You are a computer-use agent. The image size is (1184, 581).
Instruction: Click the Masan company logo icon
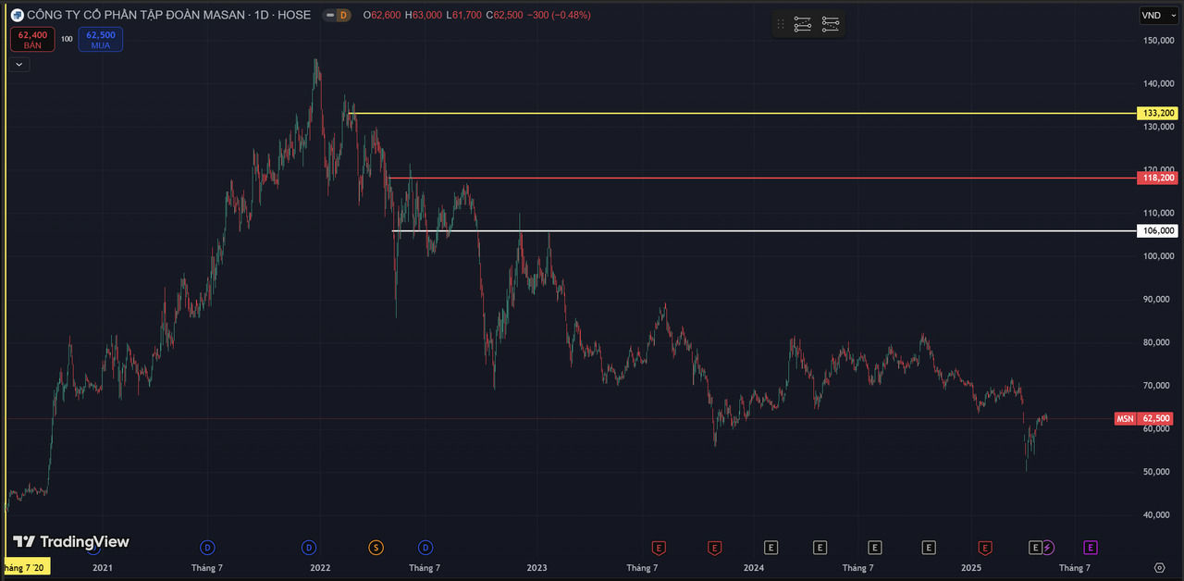pyautogui.click(x=17, y=15)
